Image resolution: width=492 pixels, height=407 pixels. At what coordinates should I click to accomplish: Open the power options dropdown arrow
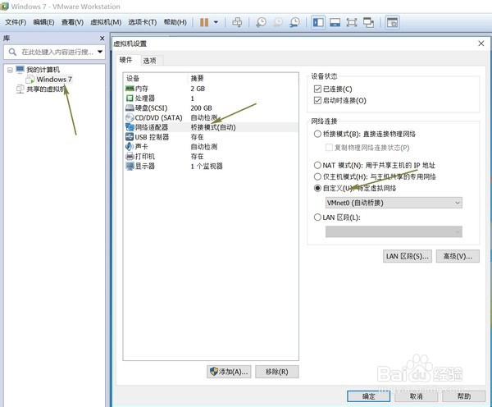click(216, 22)
